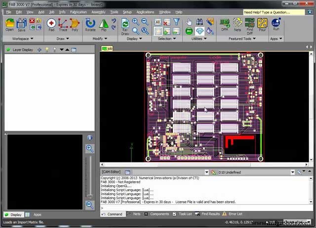Click the ruler measure icon

coord(210,22)
